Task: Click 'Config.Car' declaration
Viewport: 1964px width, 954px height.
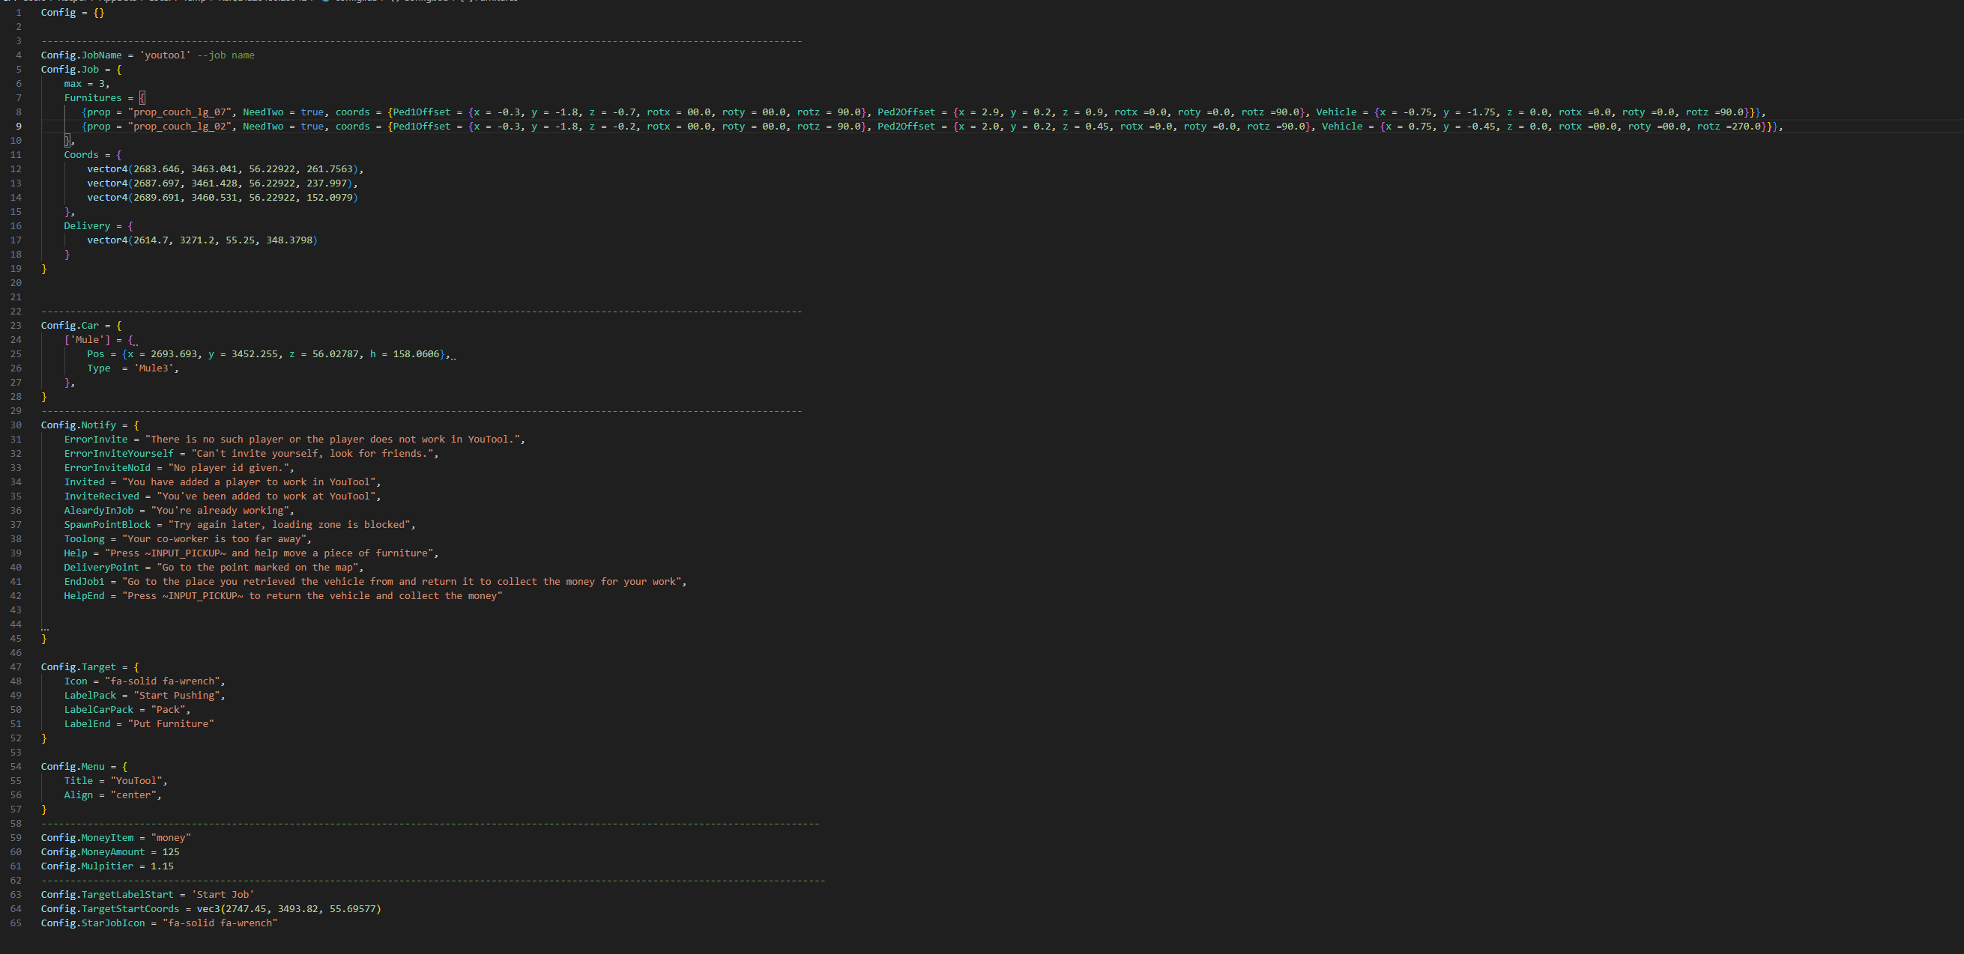Action: 70,326
